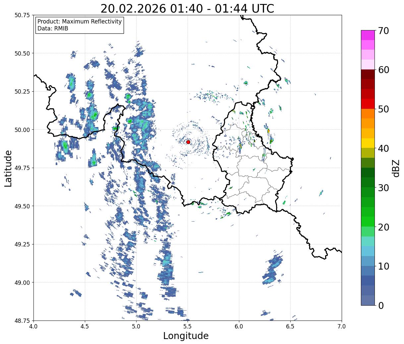
Task: Click the 'Product: Maximum Reflectivity' text
Action: 80,21
